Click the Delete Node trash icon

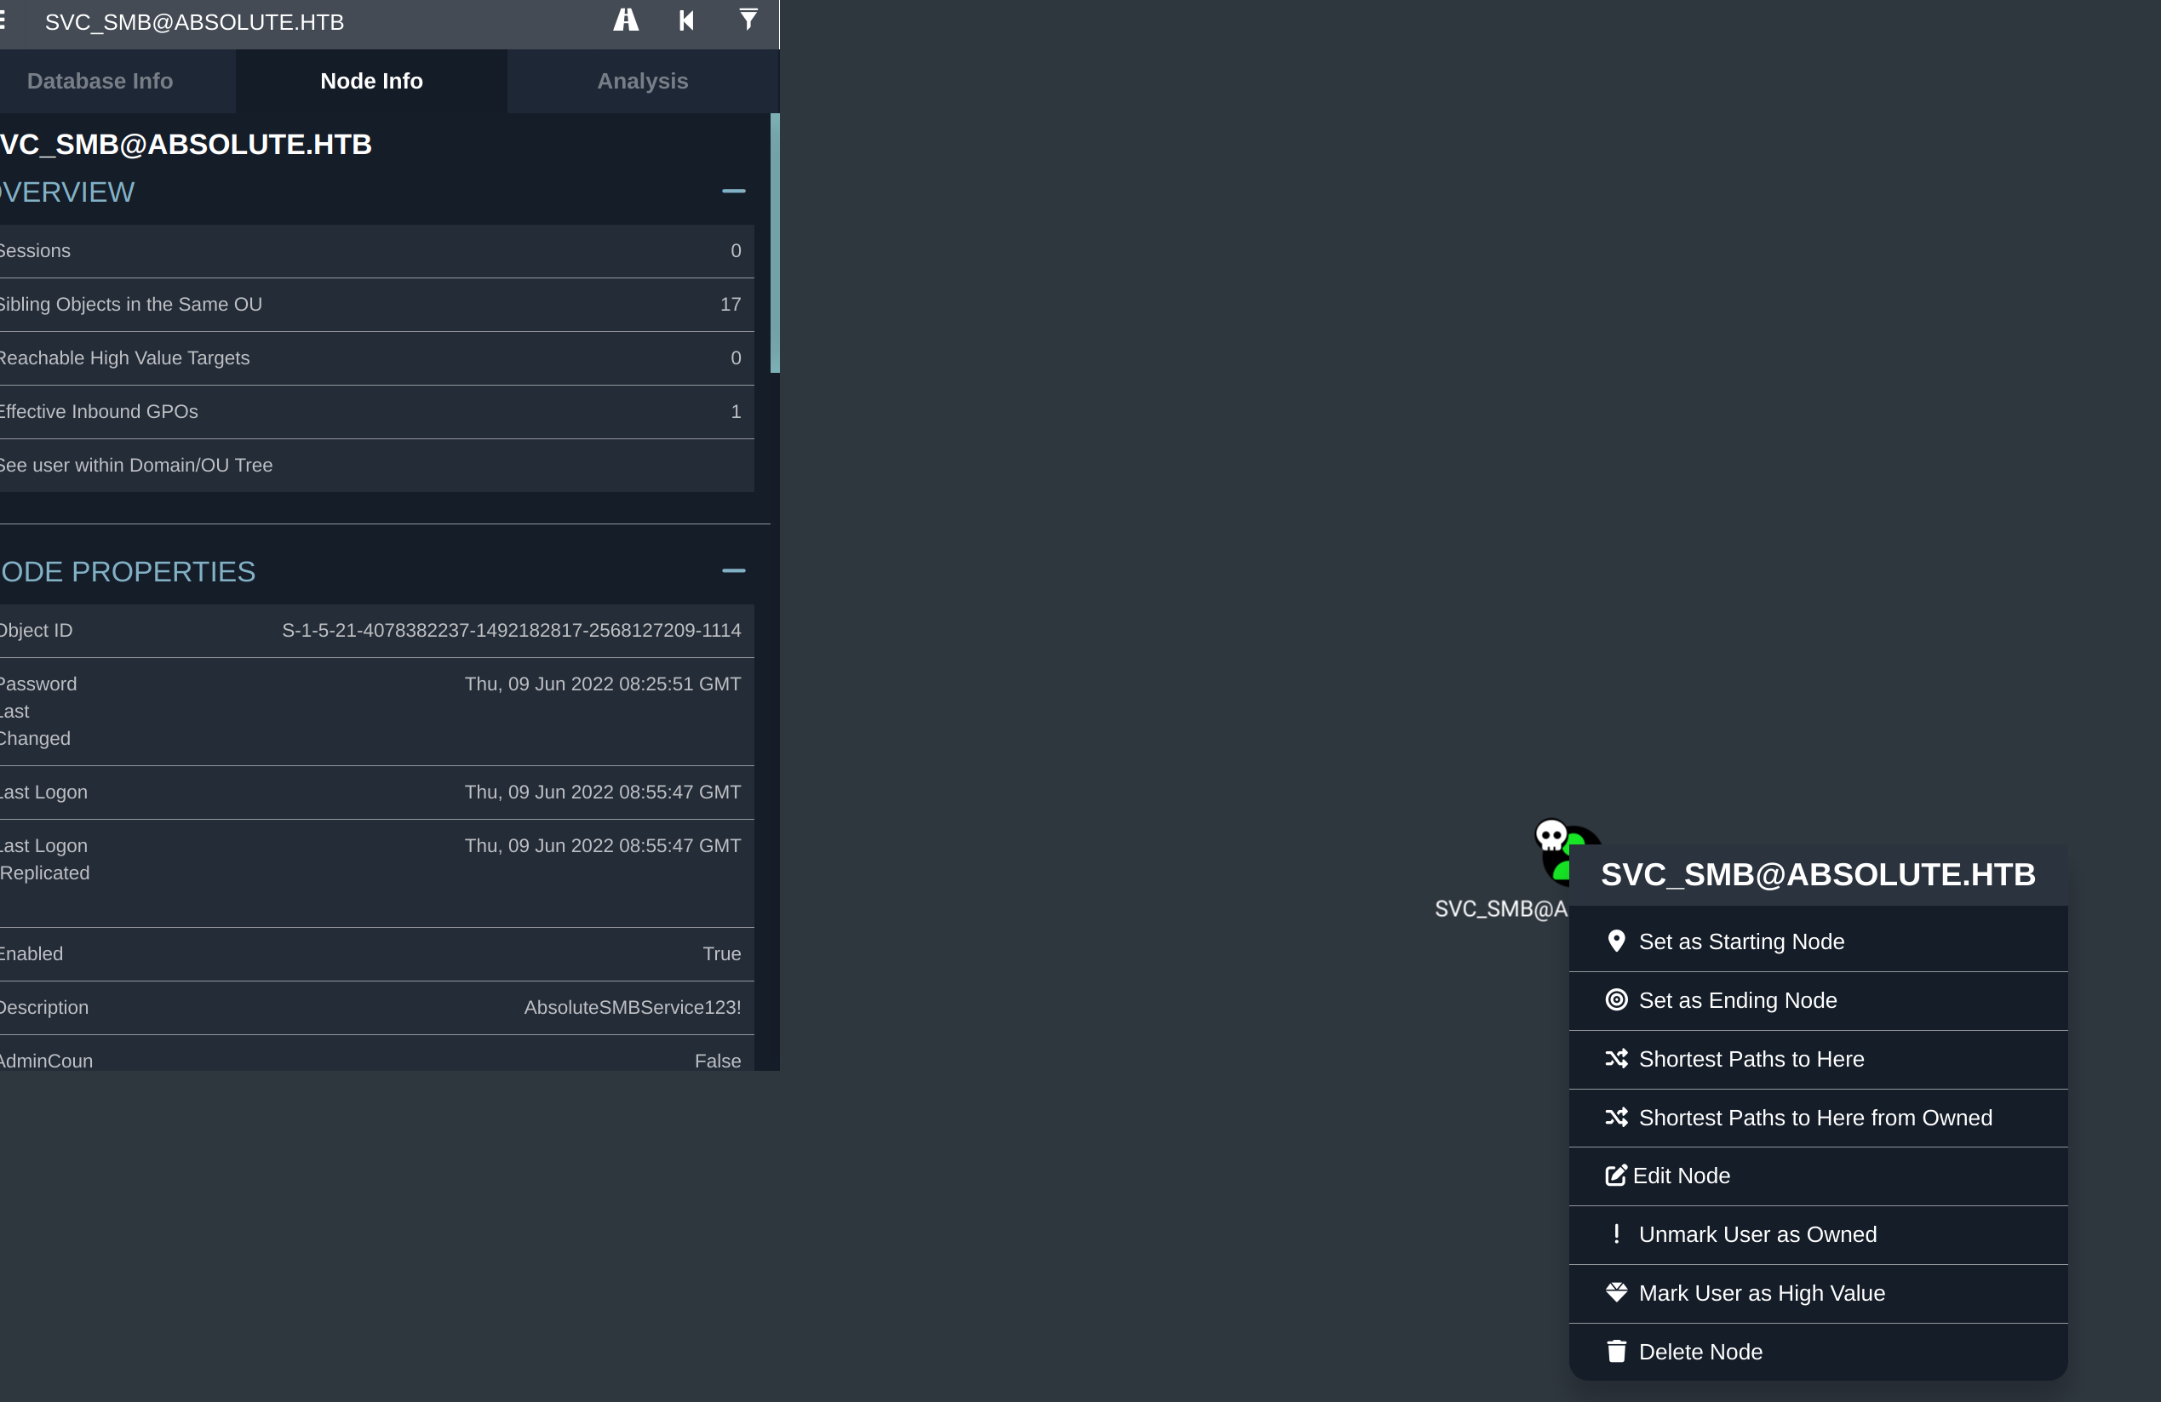click(1616, 1352)
